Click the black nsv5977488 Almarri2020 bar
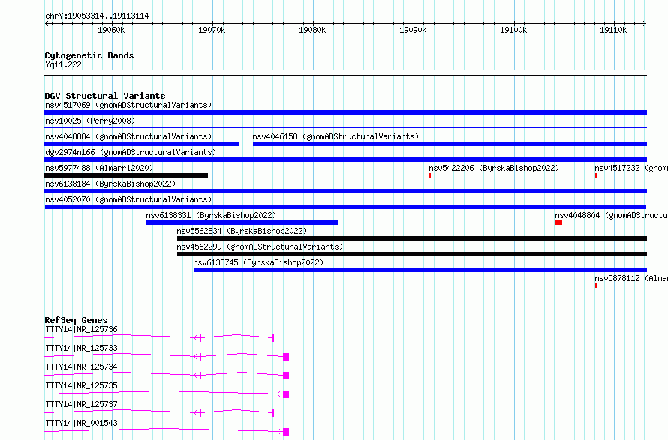Image resolution: width=668 pixels, height=440 pixels. coord(126,175)
